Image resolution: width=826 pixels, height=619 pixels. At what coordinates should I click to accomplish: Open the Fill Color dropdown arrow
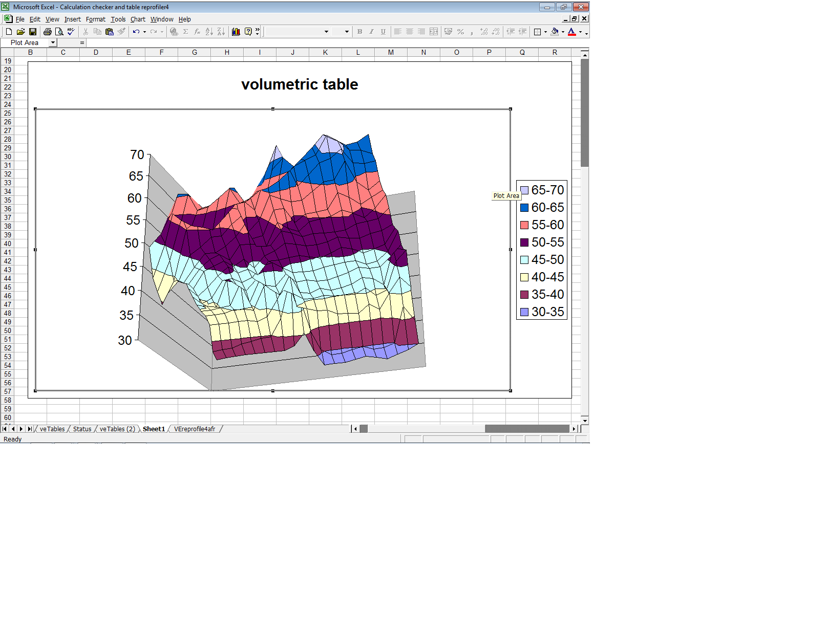[x=563, y=32]
